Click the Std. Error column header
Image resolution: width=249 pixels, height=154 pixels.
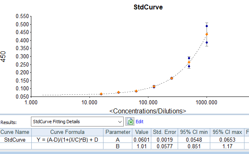tap(164, 132)
